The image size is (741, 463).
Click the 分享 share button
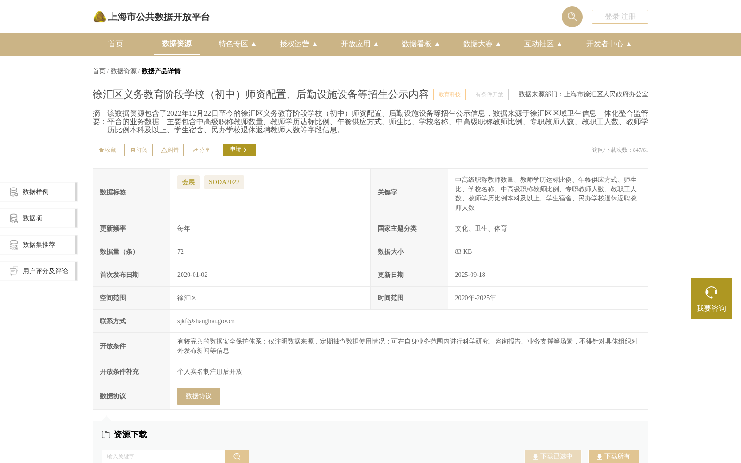(x=201, y=150)
